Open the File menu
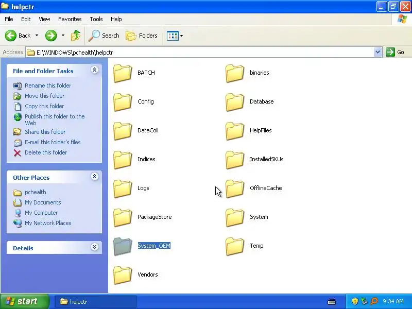 (x=9, y=19)
